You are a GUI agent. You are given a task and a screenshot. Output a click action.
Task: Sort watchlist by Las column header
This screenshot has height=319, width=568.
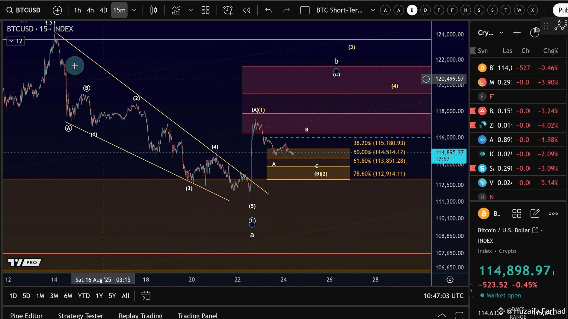coord(507,51)
